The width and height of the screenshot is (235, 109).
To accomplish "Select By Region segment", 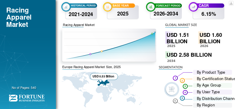I will 212,105.
